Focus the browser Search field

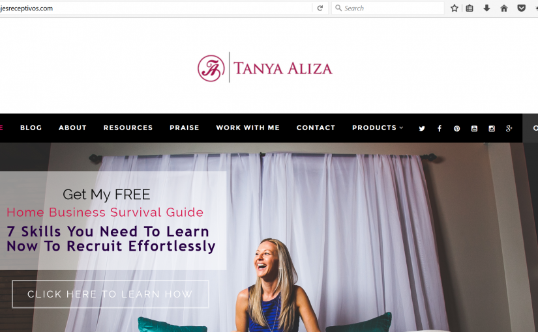pos(388,8)
